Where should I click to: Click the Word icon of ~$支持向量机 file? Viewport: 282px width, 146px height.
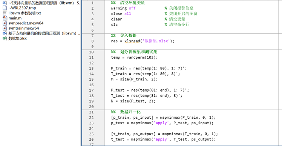coord(5,3)
